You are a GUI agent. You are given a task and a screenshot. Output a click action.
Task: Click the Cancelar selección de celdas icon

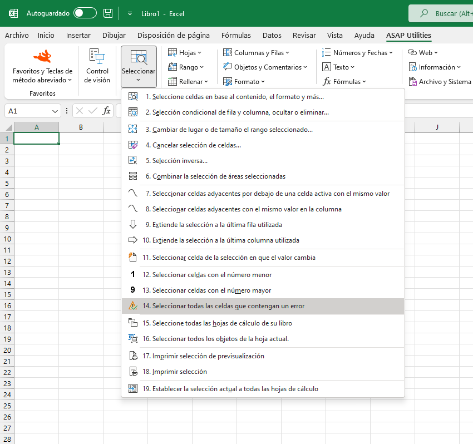pos(133,145)
